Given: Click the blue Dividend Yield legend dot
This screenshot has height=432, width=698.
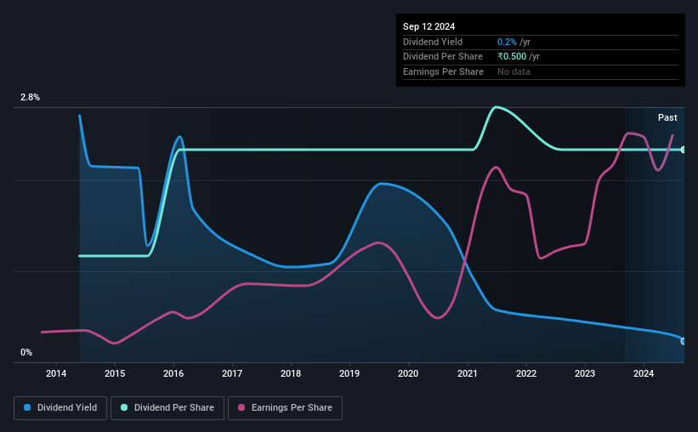Looking at the screenshot, I should coord(27,407).
